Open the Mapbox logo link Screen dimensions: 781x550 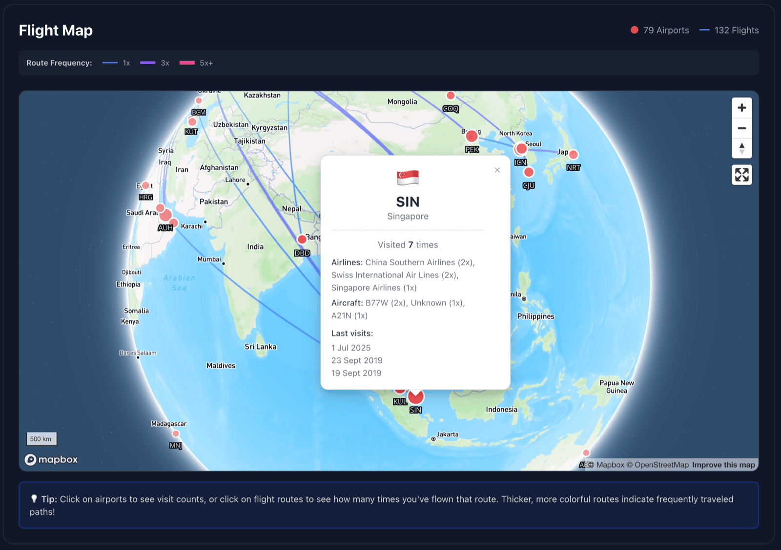tap(51, 459)
